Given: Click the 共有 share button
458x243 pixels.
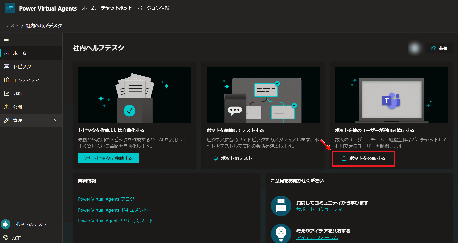Looking at the screenshot, I should (x=439, y=48).
